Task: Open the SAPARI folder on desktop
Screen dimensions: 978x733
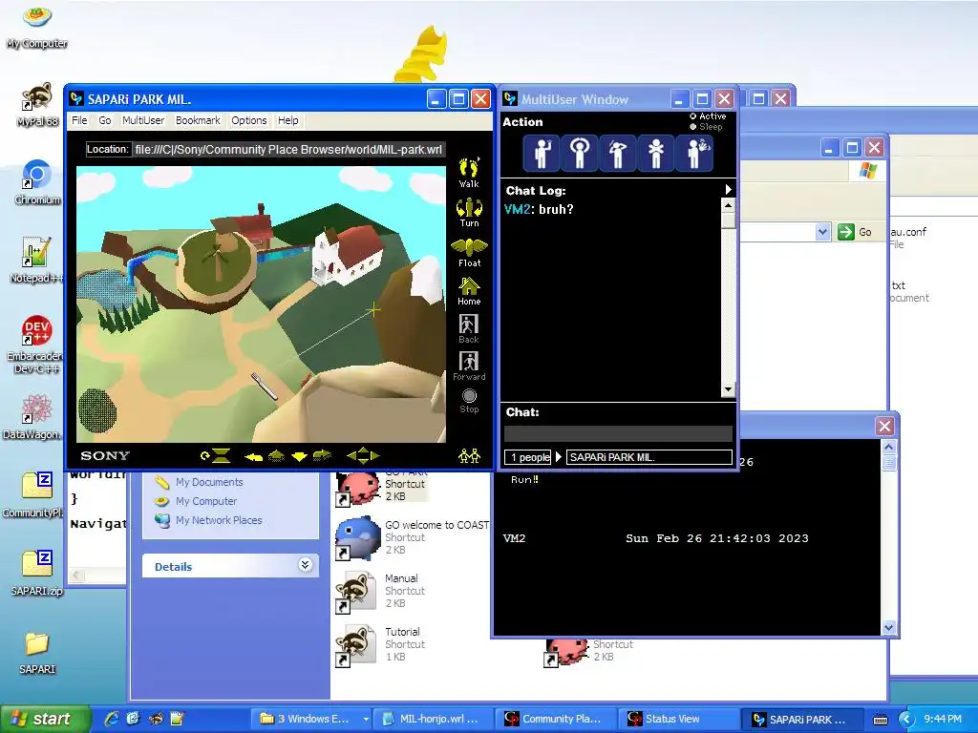Action: click(x=37, y=653)
